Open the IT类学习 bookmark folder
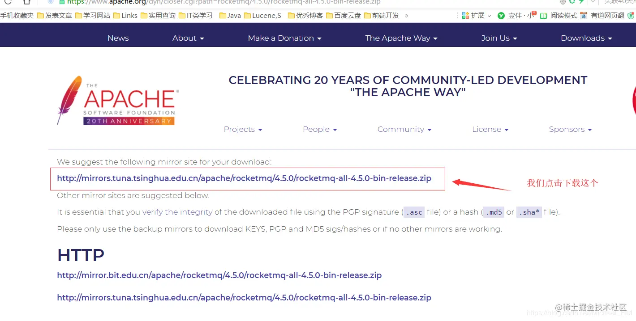This screenshot has width=636, height=321. (x=196, y=15)
